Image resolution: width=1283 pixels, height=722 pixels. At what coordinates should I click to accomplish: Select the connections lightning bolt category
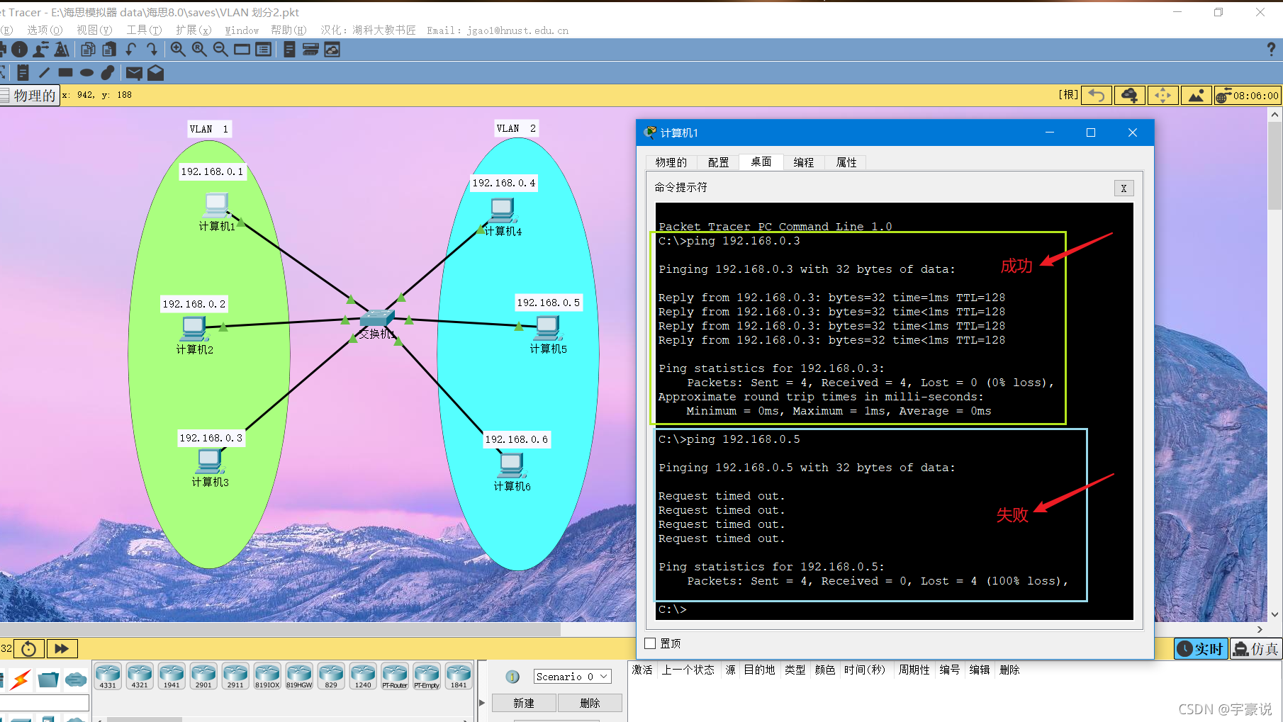[21, 679]
